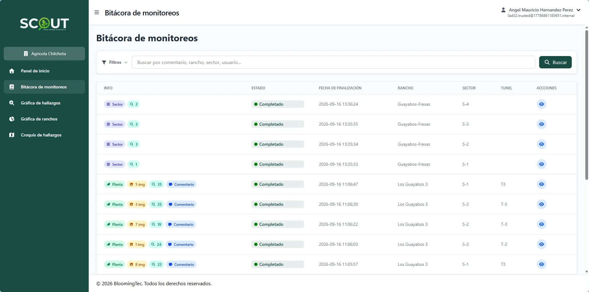Click the 3 img badge
589x292 pixels.
tap(137, 204)
